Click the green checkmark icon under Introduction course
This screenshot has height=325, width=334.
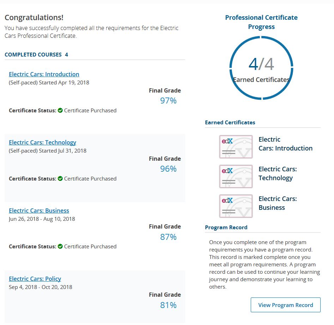pos(60,110)
